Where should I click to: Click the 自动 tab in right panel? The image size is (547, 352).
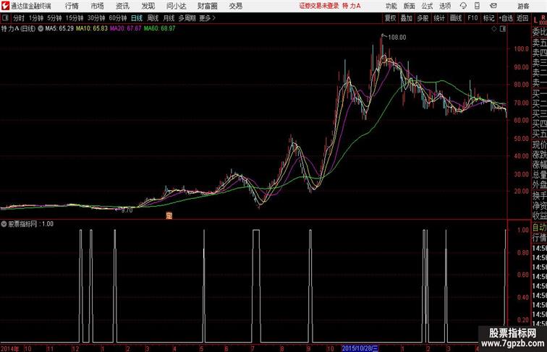click(539, 228)
